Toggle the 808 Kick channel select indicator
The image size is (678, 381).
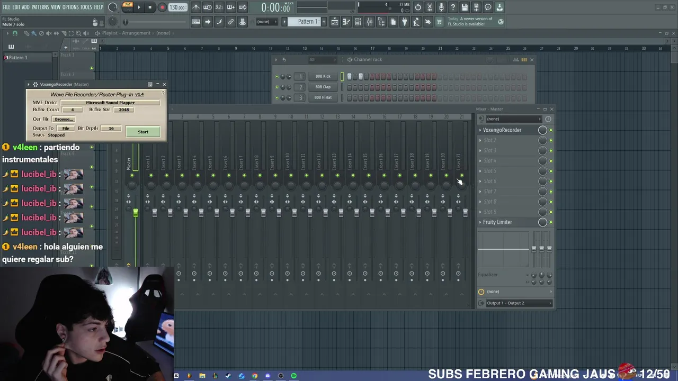coord(342,77)
